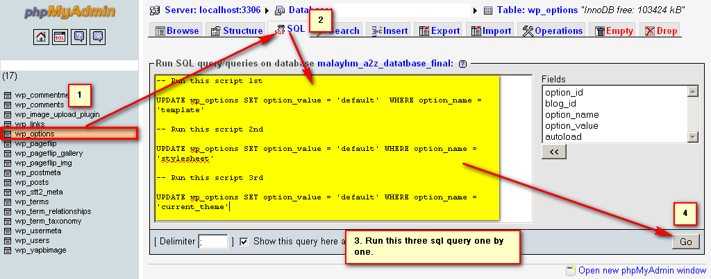Click the server icon in breadcrumb
Image resolution: width=711 pixels, height=279 pixels.
coord(155,10)
